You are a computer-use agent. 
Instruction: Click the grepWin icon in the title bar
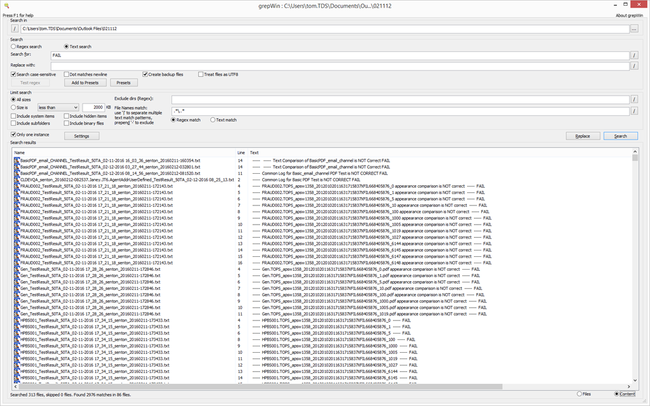(6, 5)
